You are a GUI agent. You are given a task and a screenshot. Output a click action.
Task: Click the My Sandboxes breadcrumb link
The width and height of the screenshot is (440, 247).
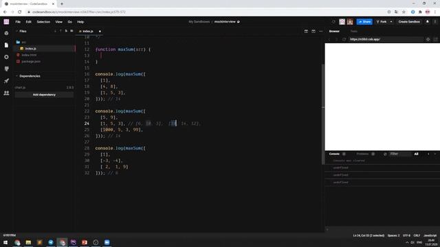point(199,21)
